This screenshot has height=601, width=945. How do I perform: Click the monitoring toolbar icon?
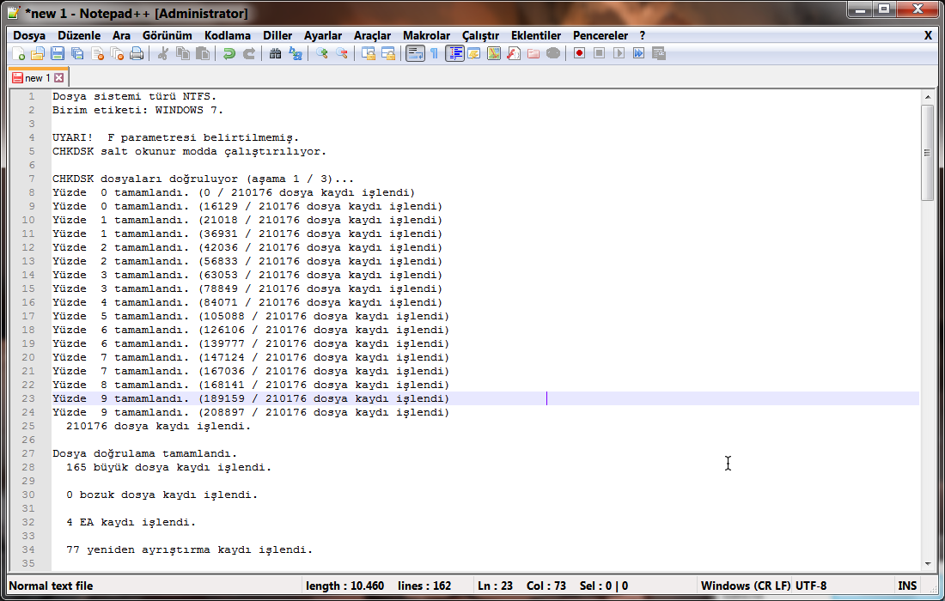point(553,53)
